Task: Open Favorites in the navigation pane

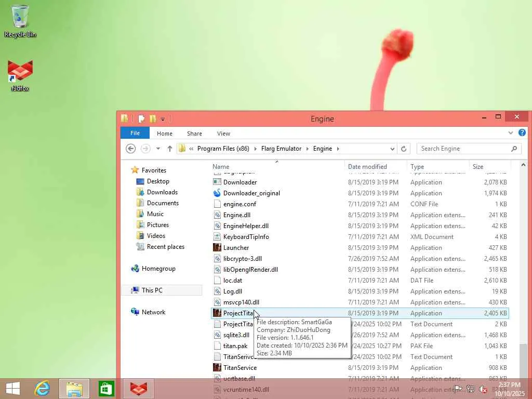Action: [154, 170]
